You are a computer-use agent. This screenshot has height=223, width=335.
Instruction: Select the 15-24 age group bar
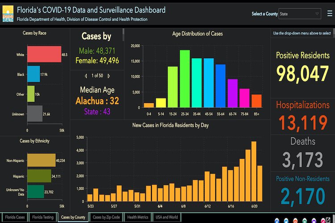(172, 87)
